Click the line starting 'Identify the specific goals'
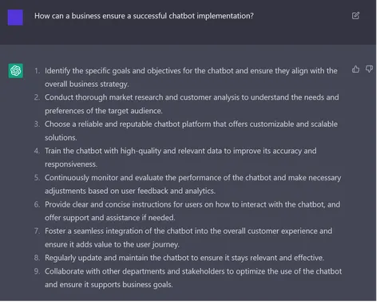The width and height of the screenshot is (380, 304). point(192,71)
